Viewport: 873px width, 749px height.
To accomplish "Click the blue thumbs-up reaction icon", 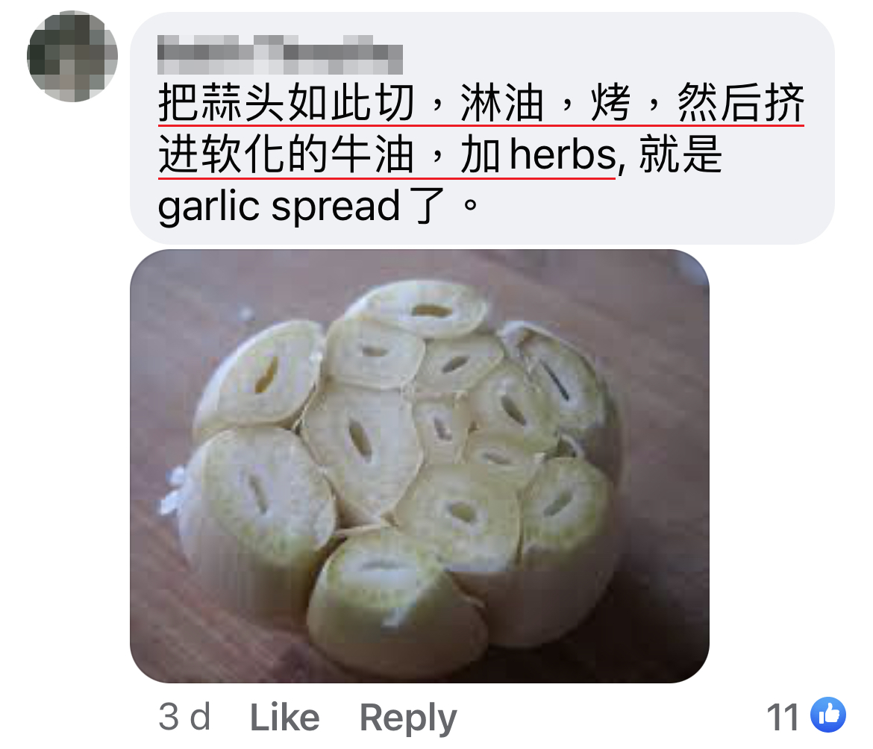I will (828, 715).
